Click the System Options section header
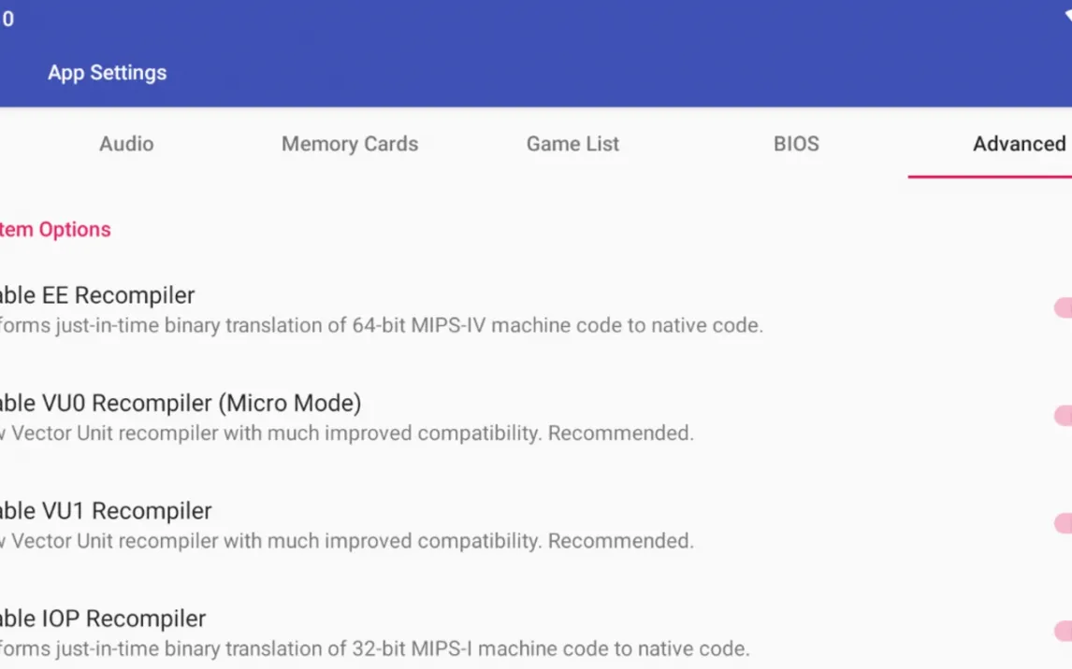The image size is (1072, 669). pyautogui.click(x=56, y=230)
